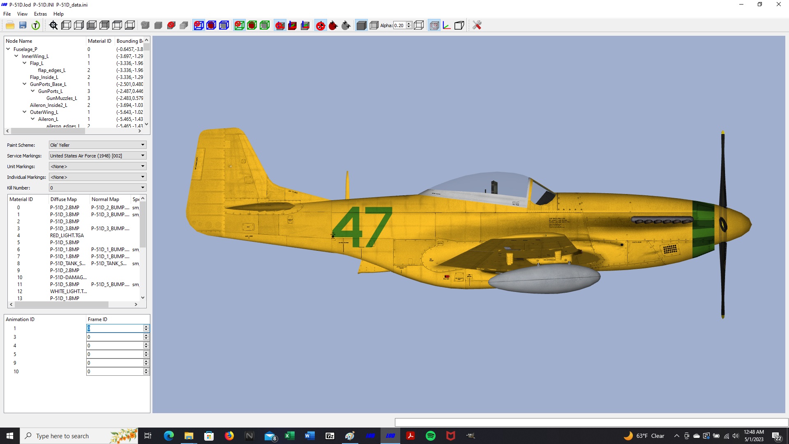
Task: Open the Service Markings dropdown
Action: 97,156
